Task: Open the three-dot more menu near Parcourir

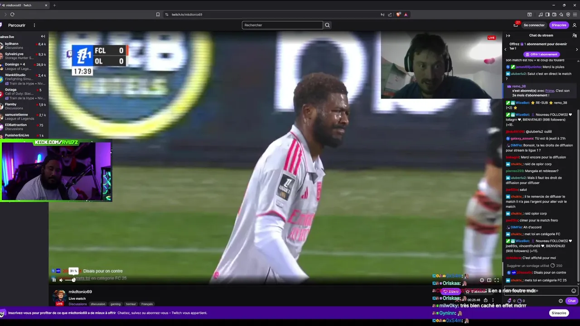Action: click(x=34, y=25)
